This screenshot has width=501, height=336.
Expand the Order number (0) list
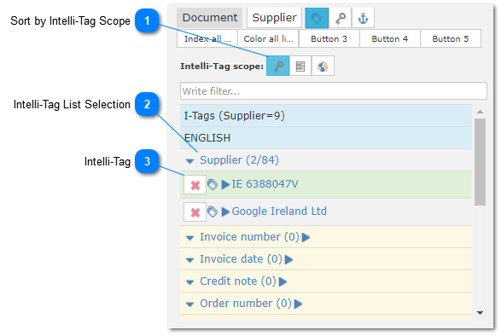click(190, 304)
